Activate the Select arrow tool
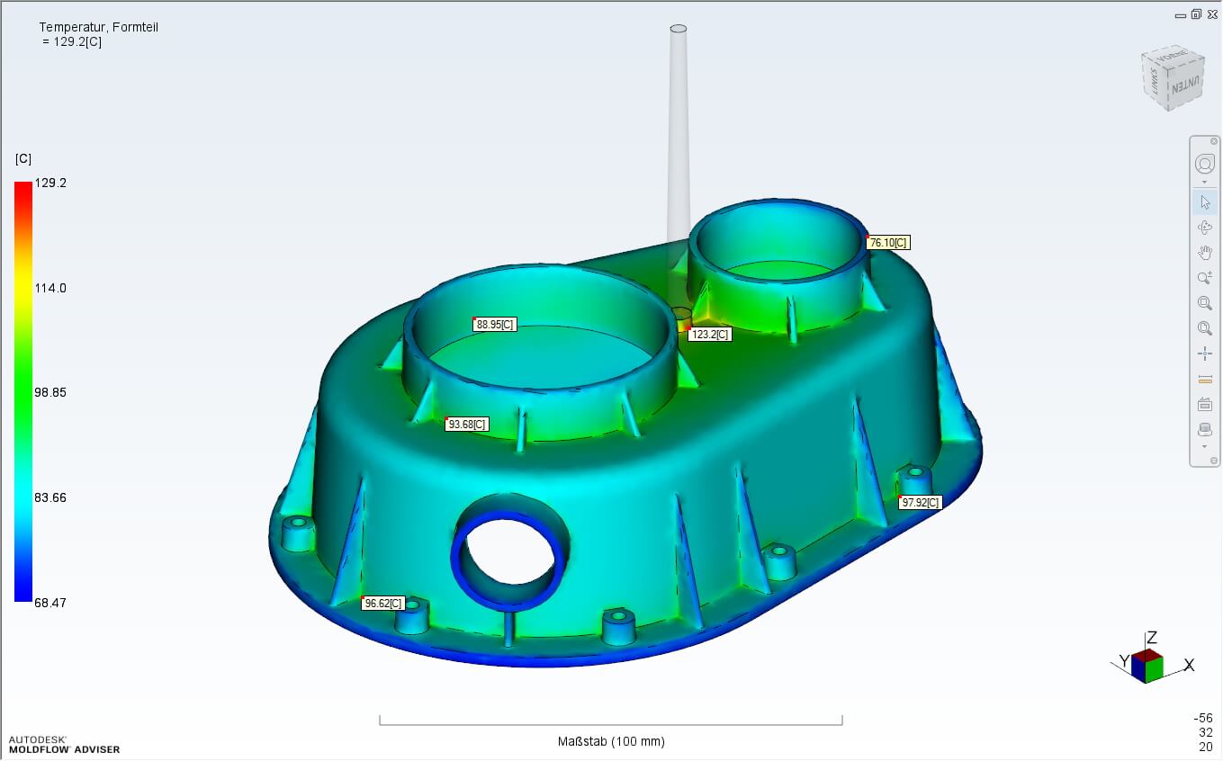Screen dimensions: 1223x761 pos(1205,202)
